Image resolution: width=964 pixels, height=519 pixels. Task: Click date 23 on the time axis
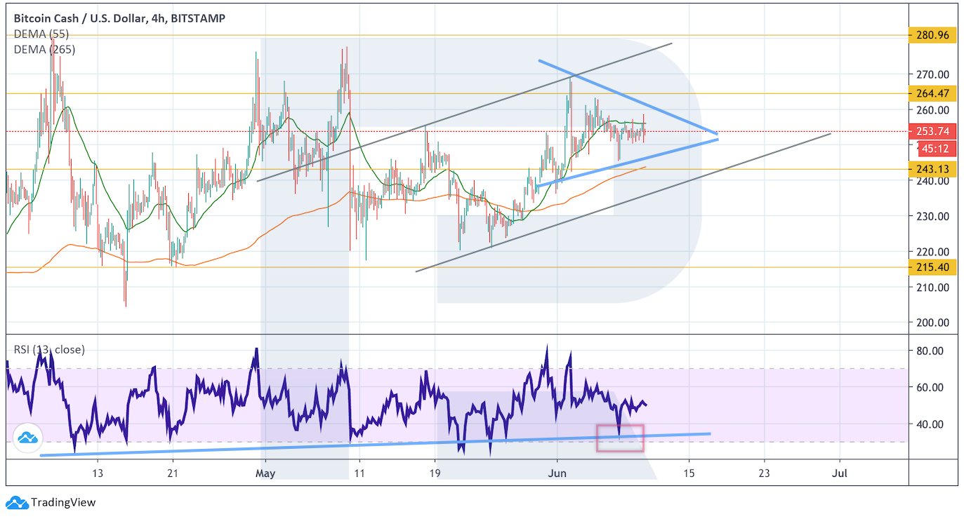[x=764, y=473]
